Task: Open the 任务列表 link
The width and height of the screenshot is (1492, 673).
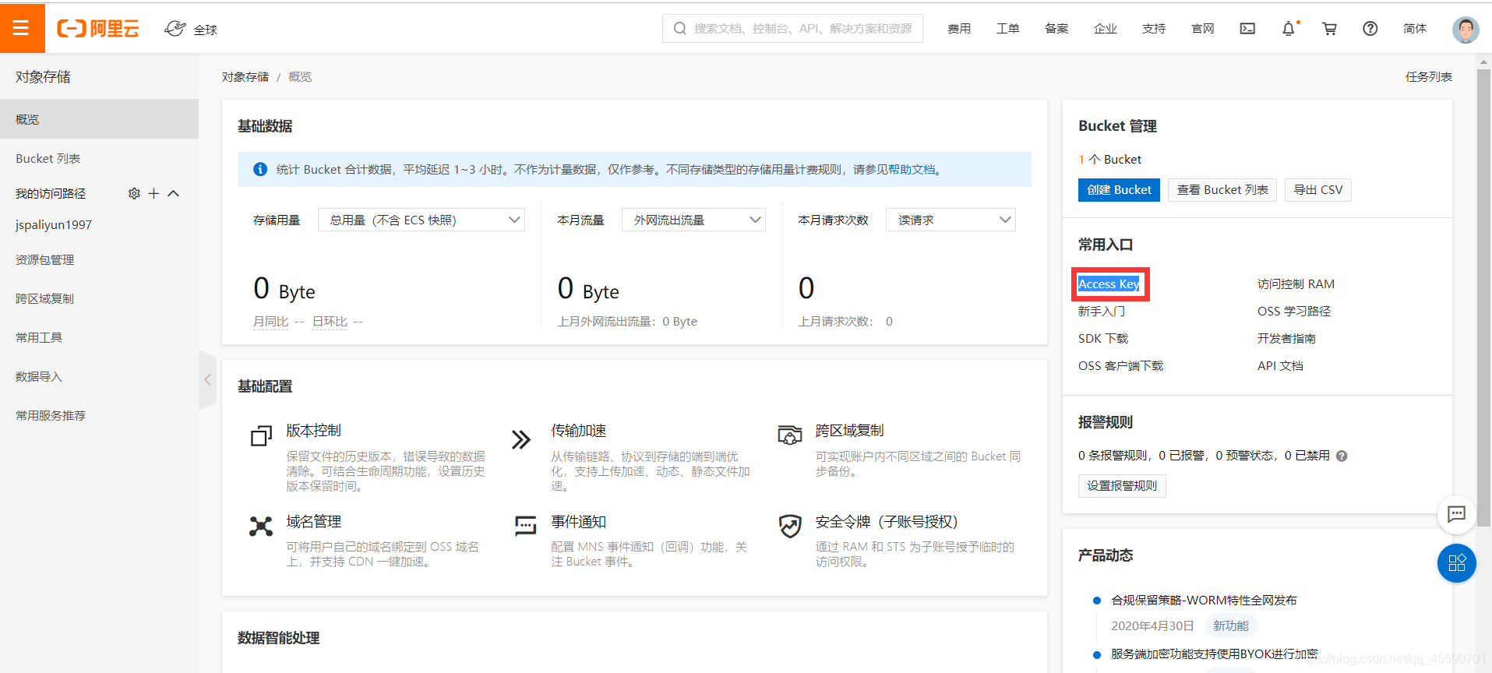Action: click(1429, 76)
